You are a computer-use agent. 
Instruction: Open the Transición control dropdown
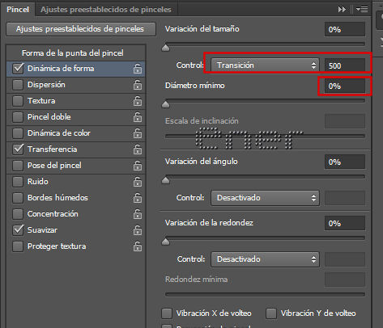pos(265,65)
